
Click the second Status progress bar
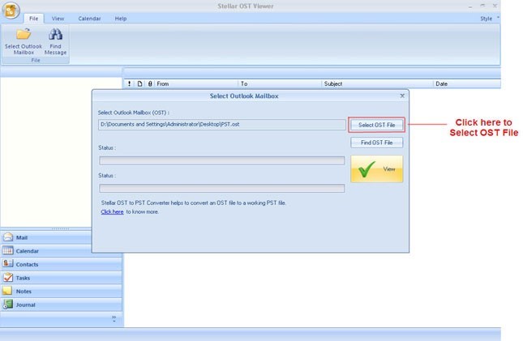click(222, 189)
